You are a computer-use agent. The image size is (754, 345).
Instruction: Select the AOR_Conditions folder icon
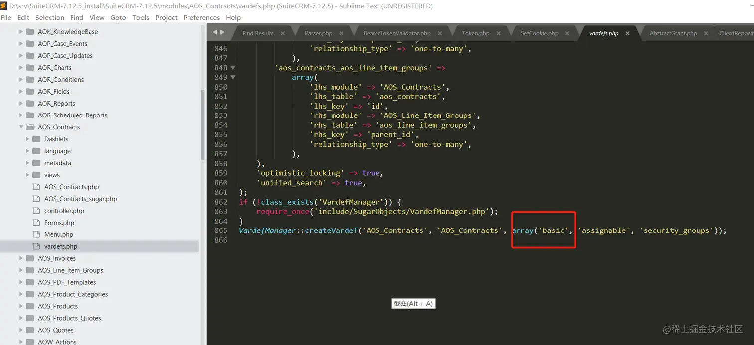(30, 80)
